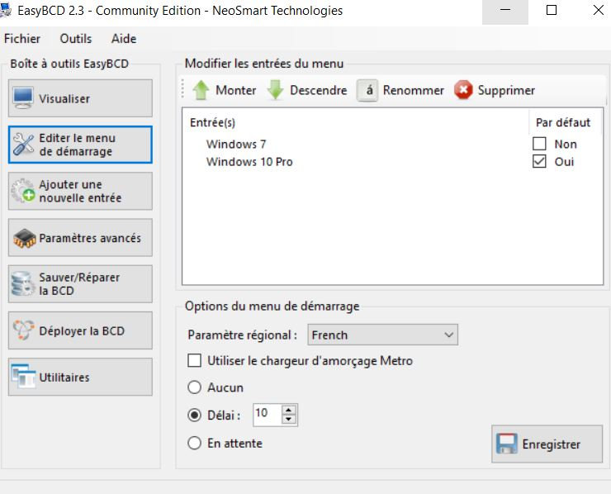Delete entry with Supprimer
The image size is (611, 494).
495,90
